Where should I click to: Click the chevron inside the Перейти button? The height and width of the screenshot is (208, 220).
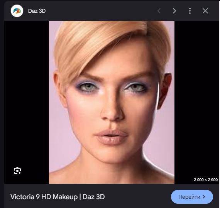[204, 197]
